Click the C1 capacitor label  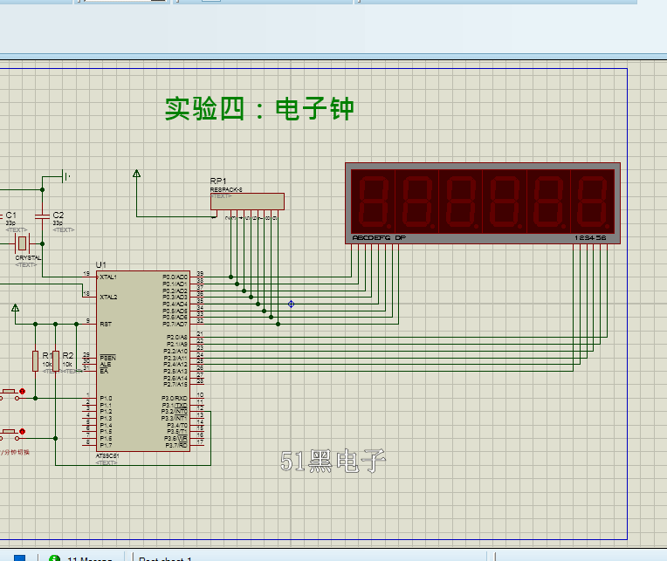coord(10,215)
